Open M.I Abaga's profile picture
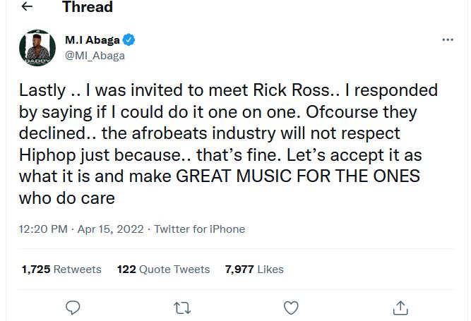Image resolution: width=471 pixels, height=321 pixels. [x=37, y=48]
